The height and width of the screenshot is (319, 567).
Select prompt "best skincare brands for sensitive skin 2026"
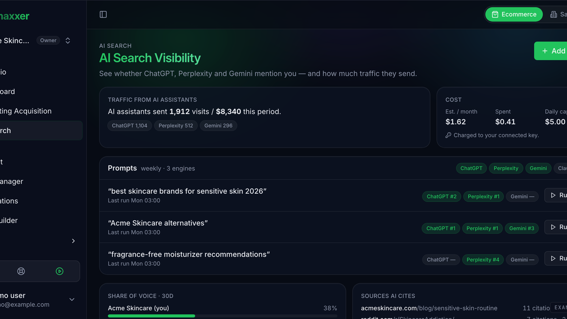[187, 191]
